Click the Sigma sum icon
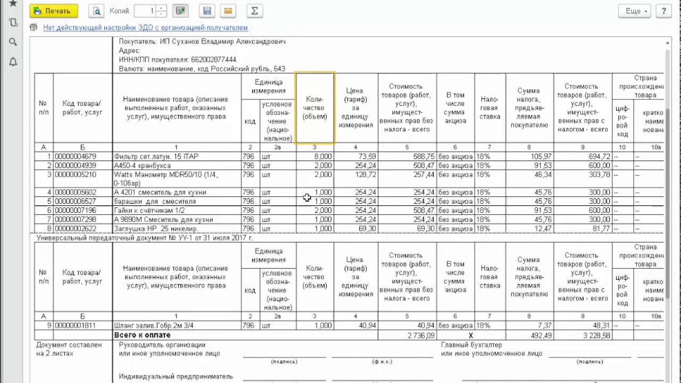Image resolution: width=681 pixels, height=383 pixels. [255, 11]
